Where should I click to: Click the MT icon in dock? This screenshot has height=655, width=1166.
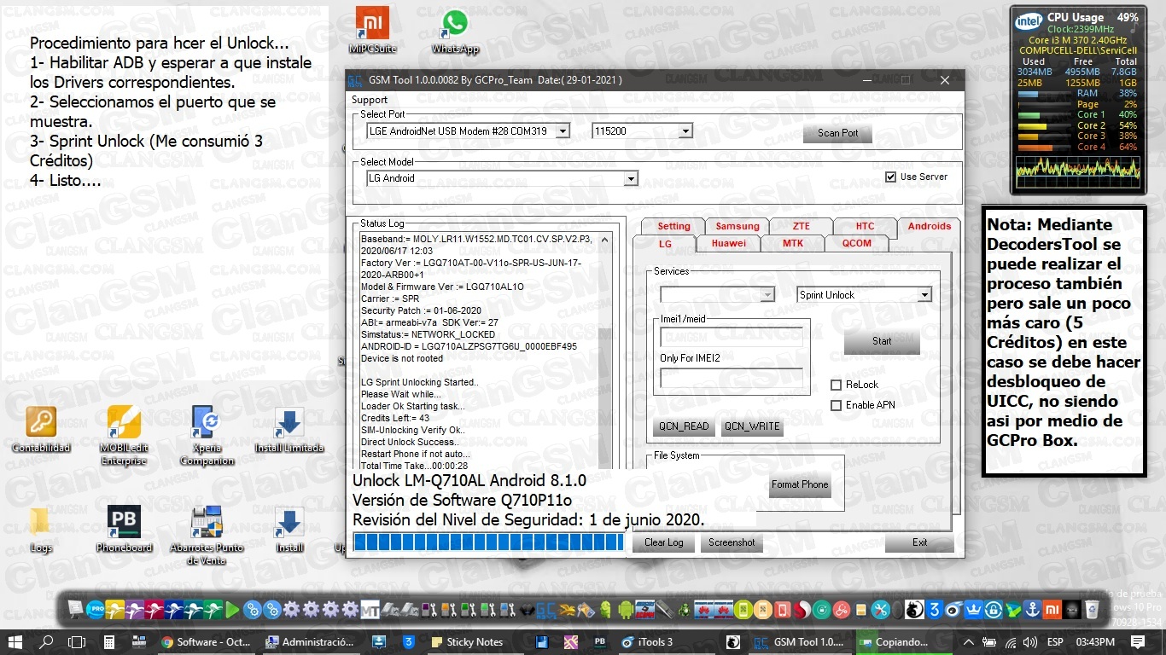370,611
